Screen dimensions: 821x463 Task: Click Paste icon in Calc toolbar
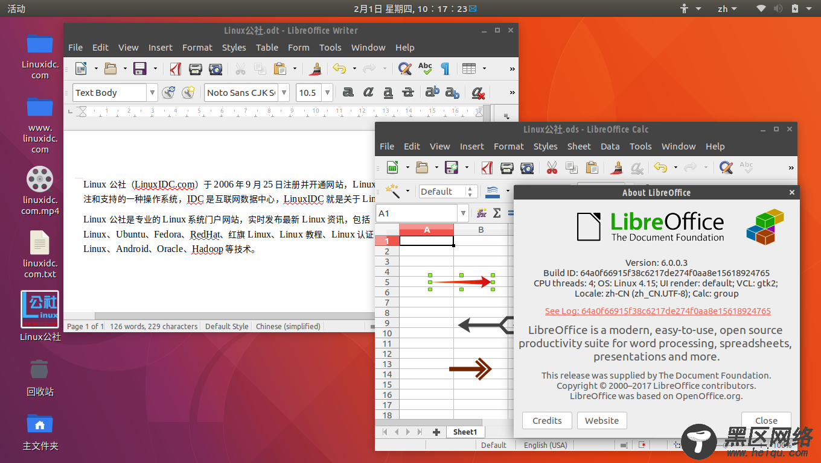pyautogui.click(x=592, y=168)
